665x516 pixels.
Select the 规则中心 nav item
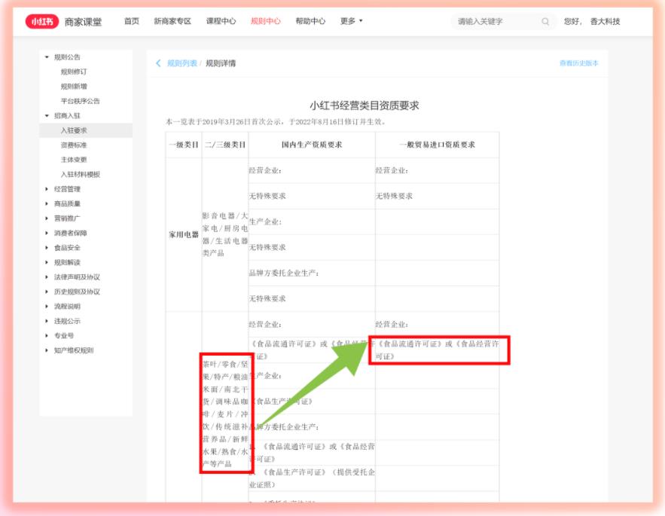click(x=266, y=21)
